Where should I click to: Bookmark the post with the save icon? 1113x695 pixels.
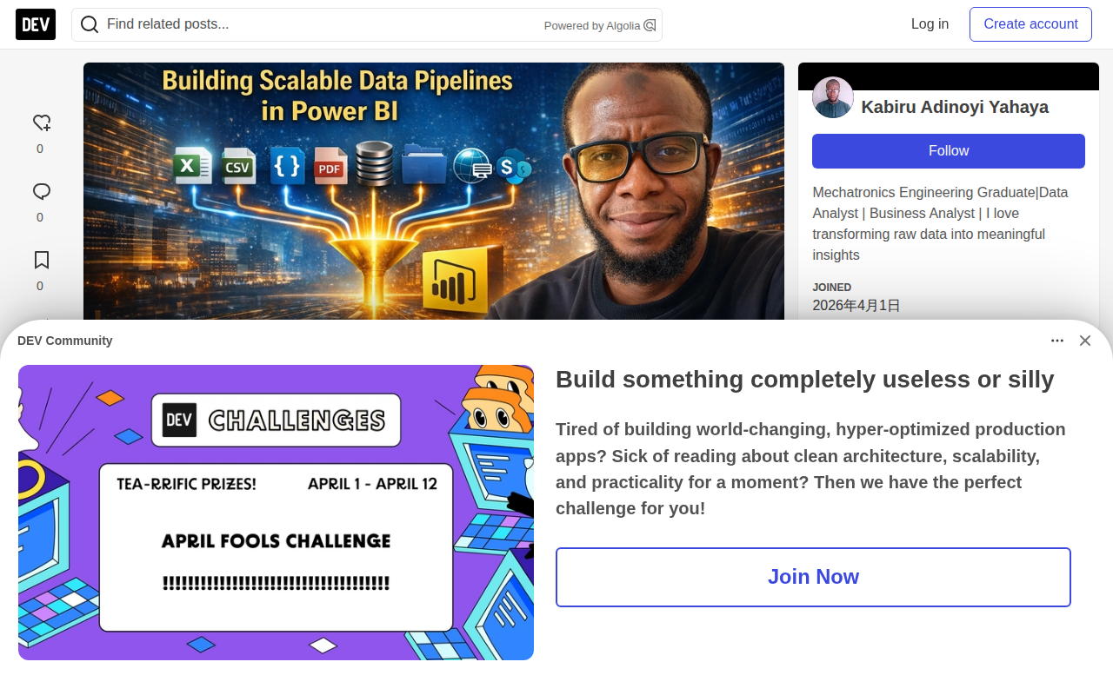tap(41, 261)
